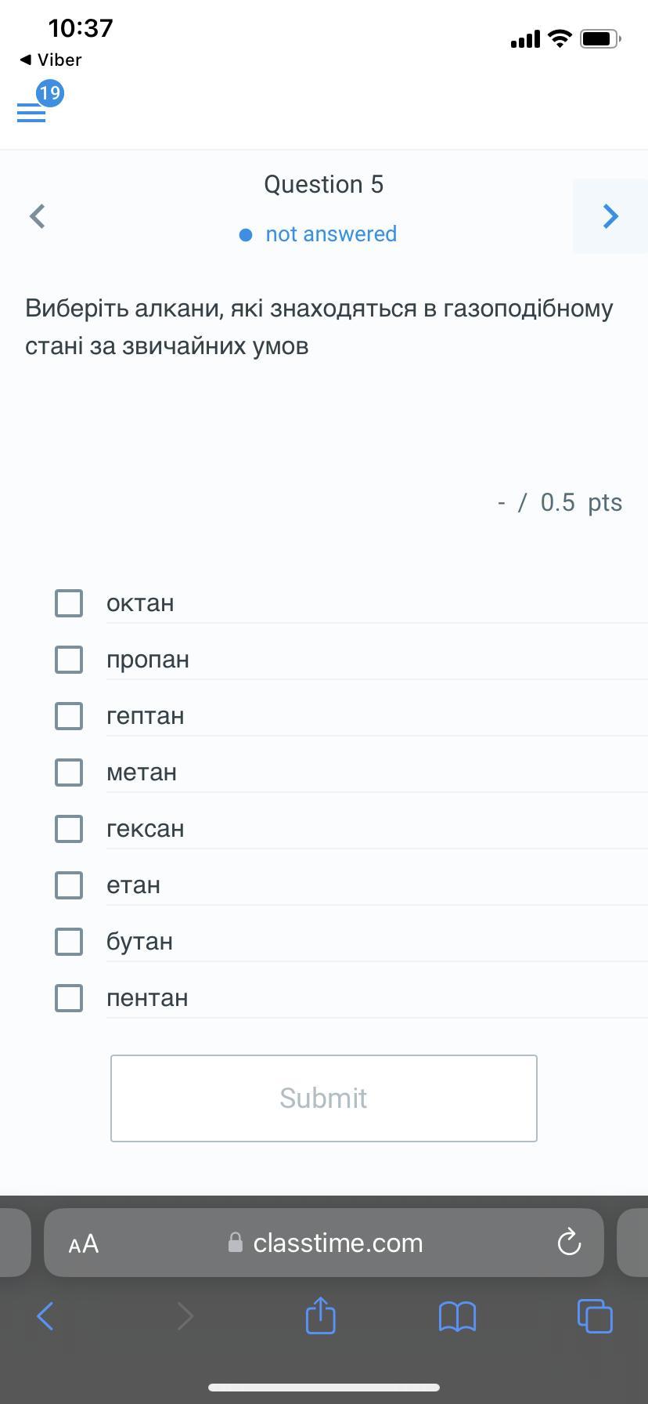The image size is (648, 1404).
Task: Return to Viber via back link
Action: pos(51,60)
